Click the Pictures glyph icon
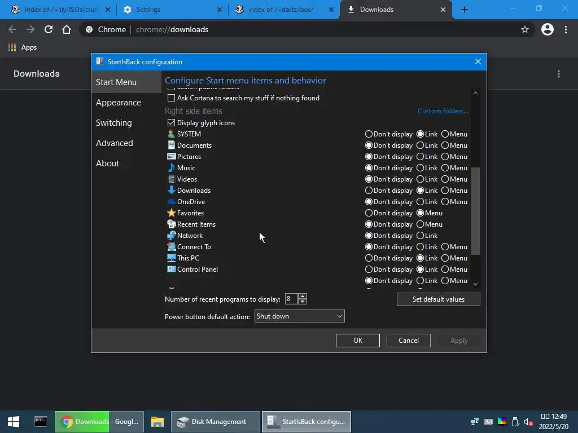 tap(171, 157)
